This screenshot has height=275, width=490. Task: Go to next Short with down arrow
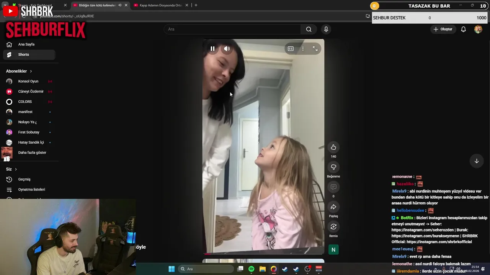[x=477, y=161]
